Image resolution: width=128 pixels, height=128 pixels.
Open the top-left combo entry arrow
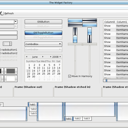coord(16,22)
